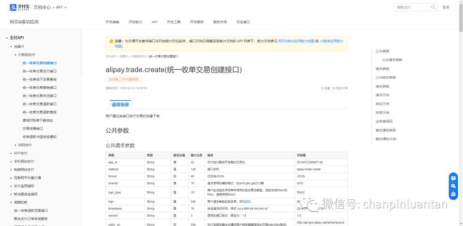This screenshot has height=226, width=463.
Task: Click the Alipay logo
Action: pos(20,7)
